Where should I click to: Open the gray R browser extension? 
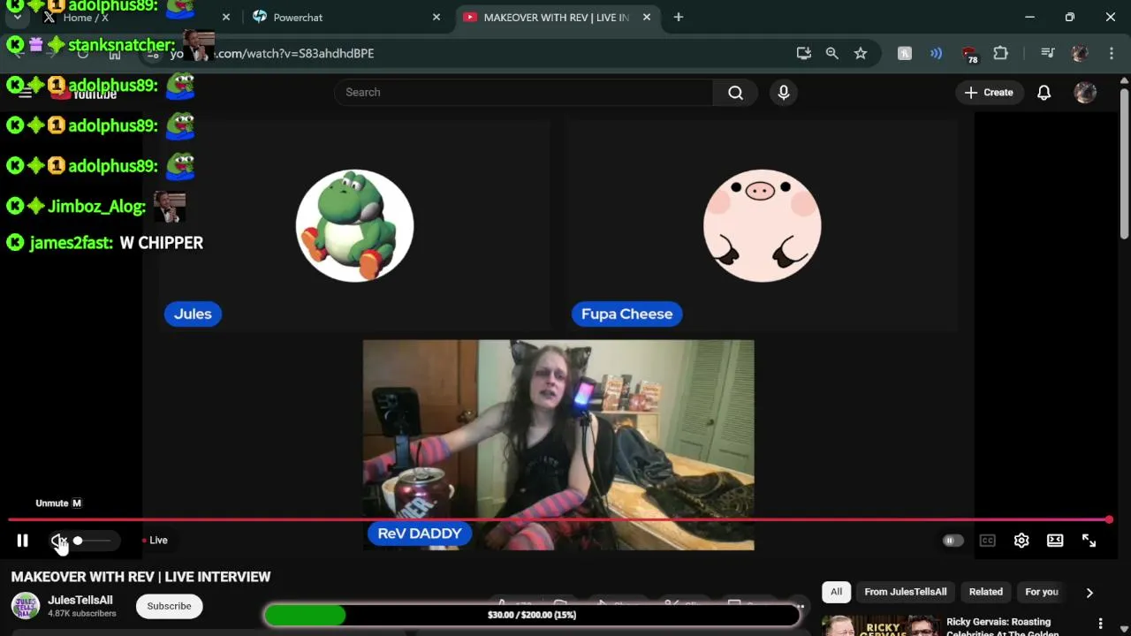point(905,53)
